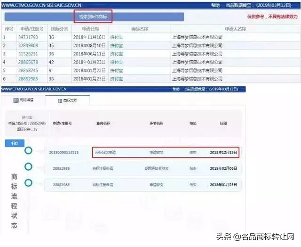Screen dimensions: 301x247
Task: Select the date 2018年11月16日
Action: tap(89, 37)
